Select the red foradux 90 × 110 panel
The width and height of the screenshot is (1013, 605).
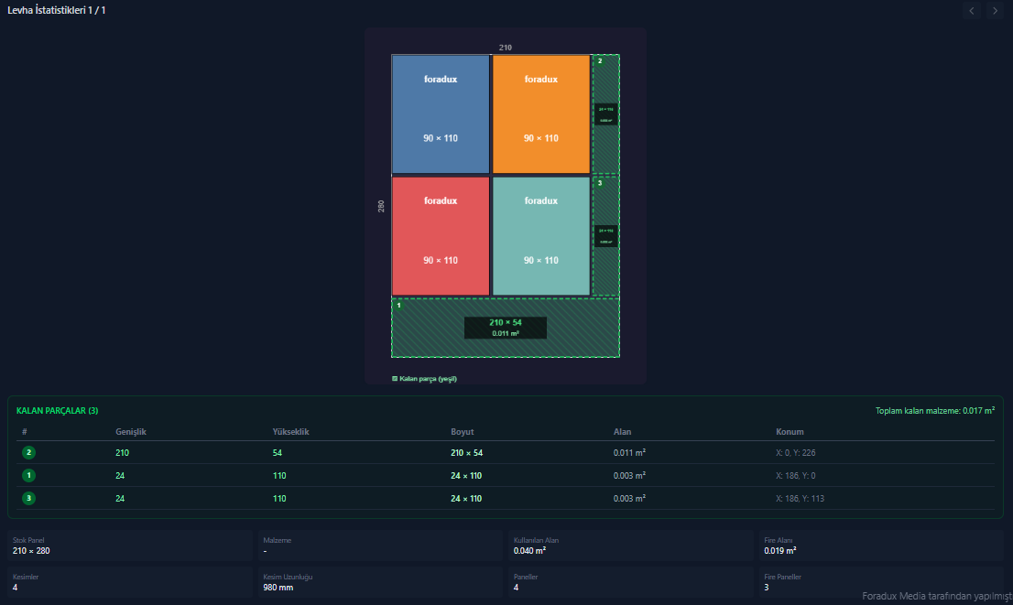pyautogui.click(x=441, y=236)
